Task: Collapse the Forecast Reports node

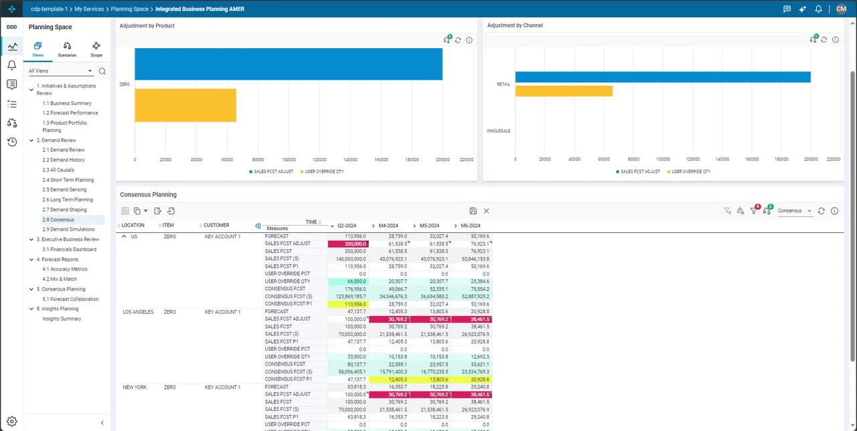Action: (31, 260)
